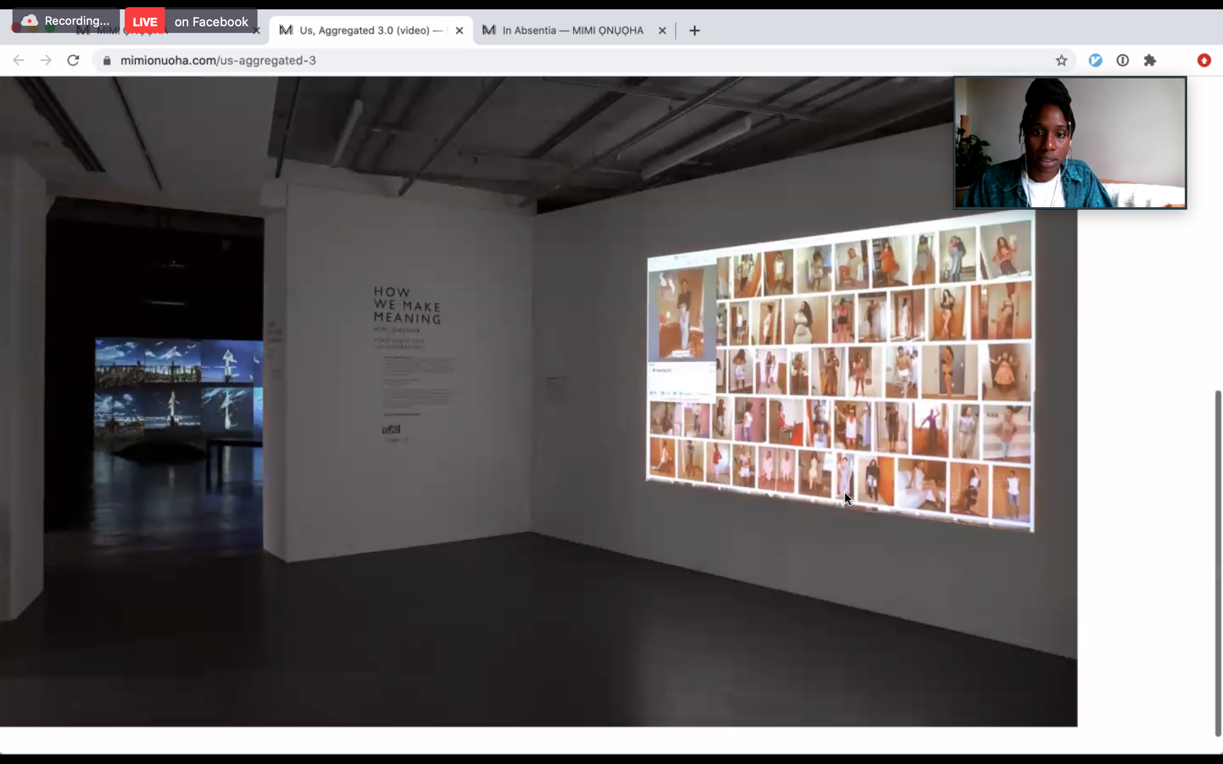
Task: Click the red update icon in toolbar
Action: tap(1204, 61)
